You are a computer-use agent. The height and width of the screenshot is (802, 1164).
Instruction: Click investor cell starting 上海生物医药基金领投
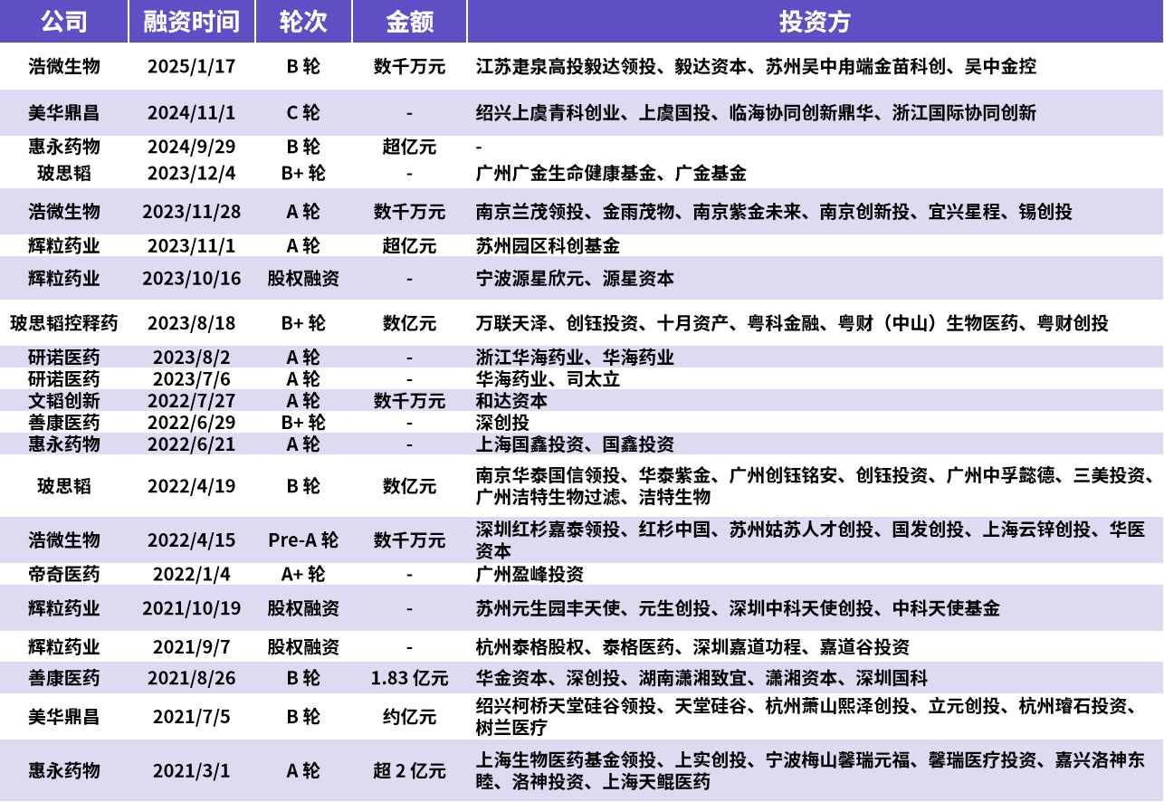pyautogui.click(x=810, y=771)
